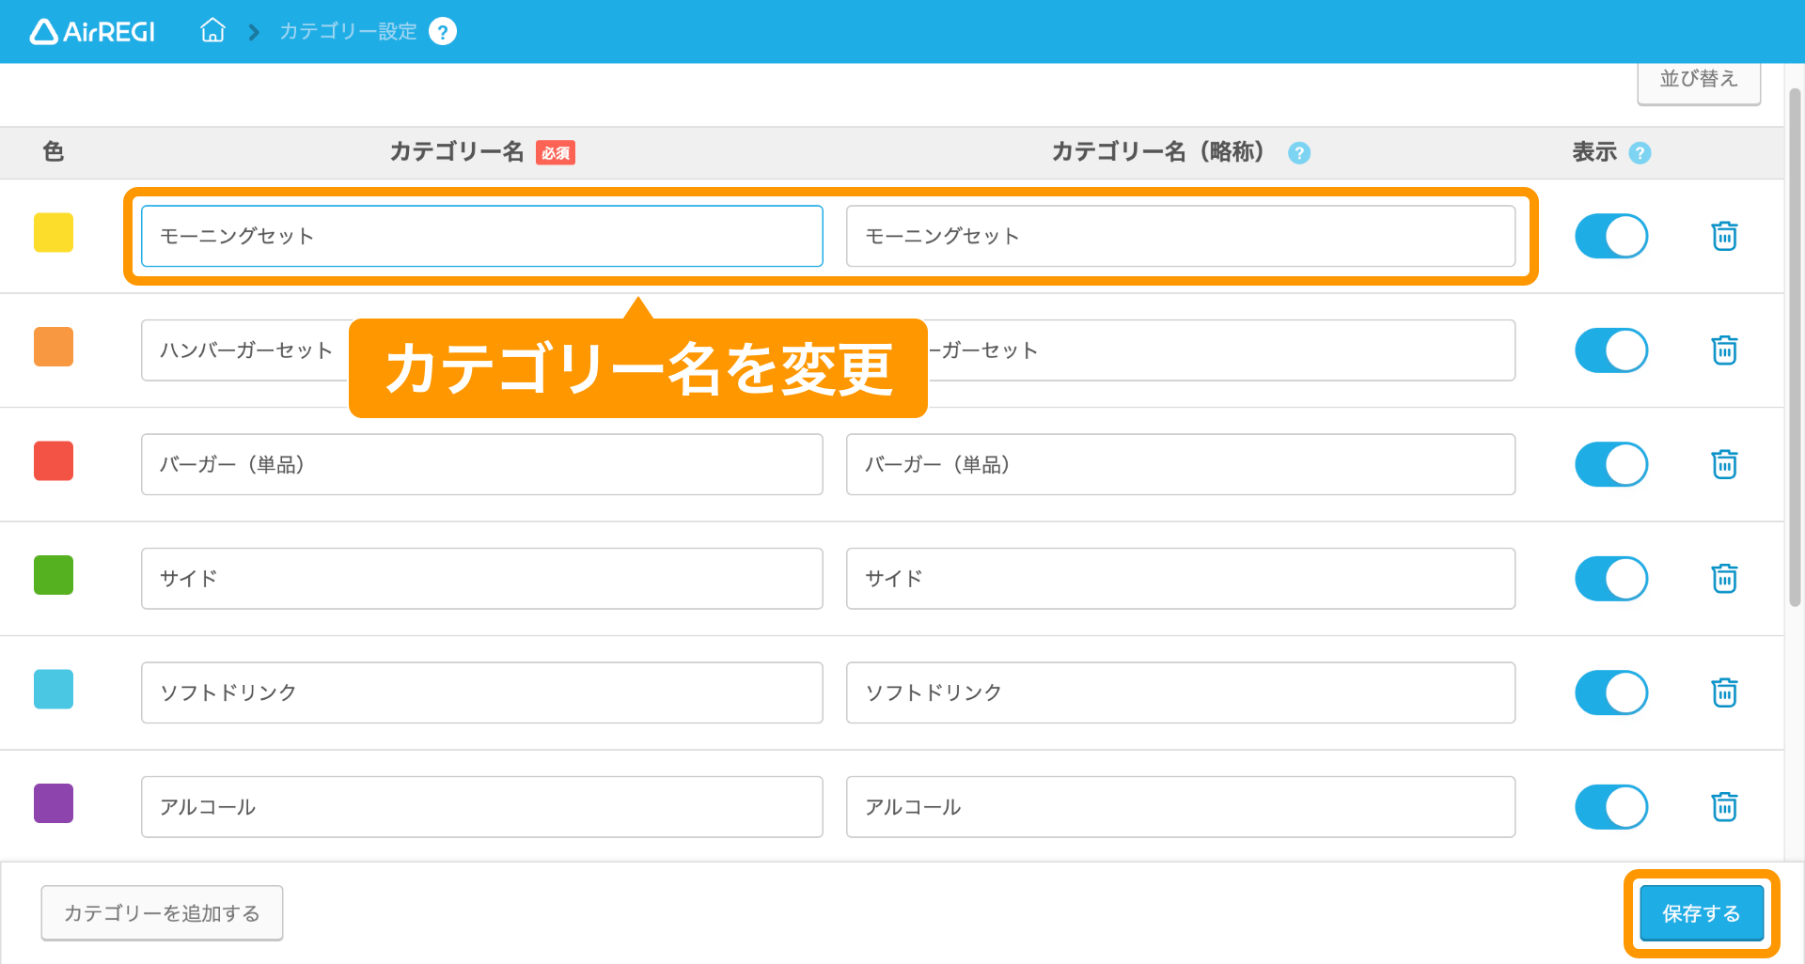The width and height of the screenshot is (1805, 964).
Task: Pick the yellow color of モーニングセット
Action: [x=54, y=233]
